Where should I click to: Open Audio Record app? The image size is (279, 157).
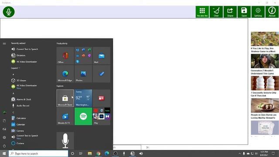(x=20, y=106)
